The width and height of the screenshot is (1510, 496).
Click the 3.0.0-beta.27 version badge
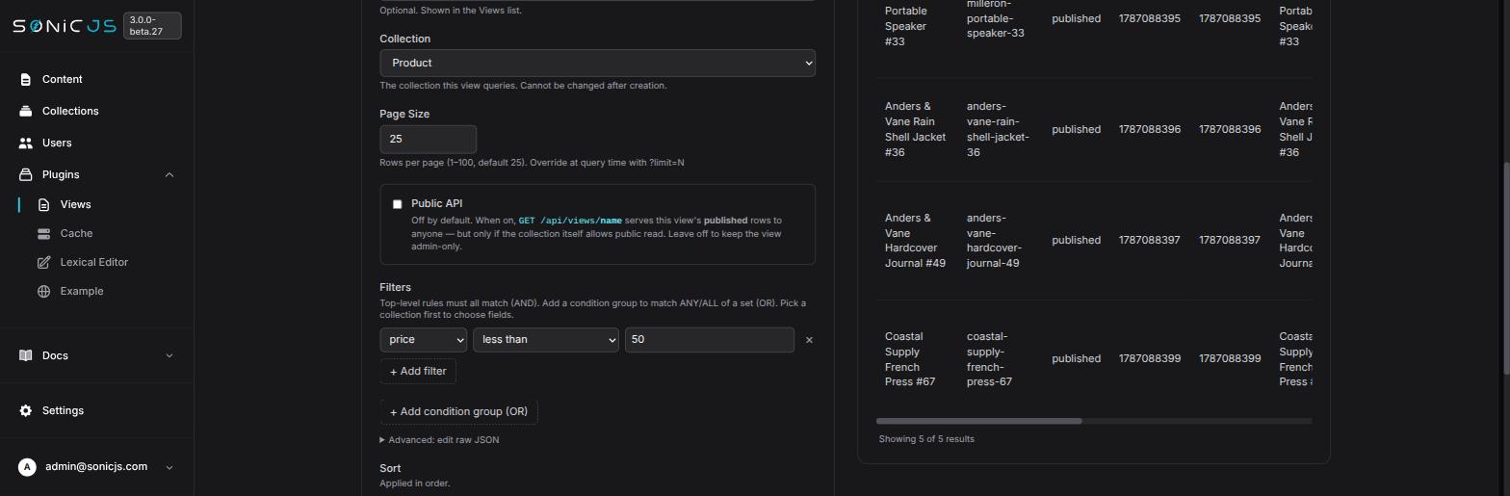(152, 26)
